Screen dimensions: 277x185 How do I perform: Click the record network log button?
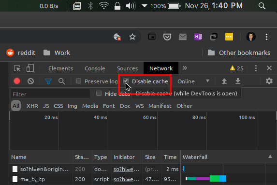pos(17,81)
